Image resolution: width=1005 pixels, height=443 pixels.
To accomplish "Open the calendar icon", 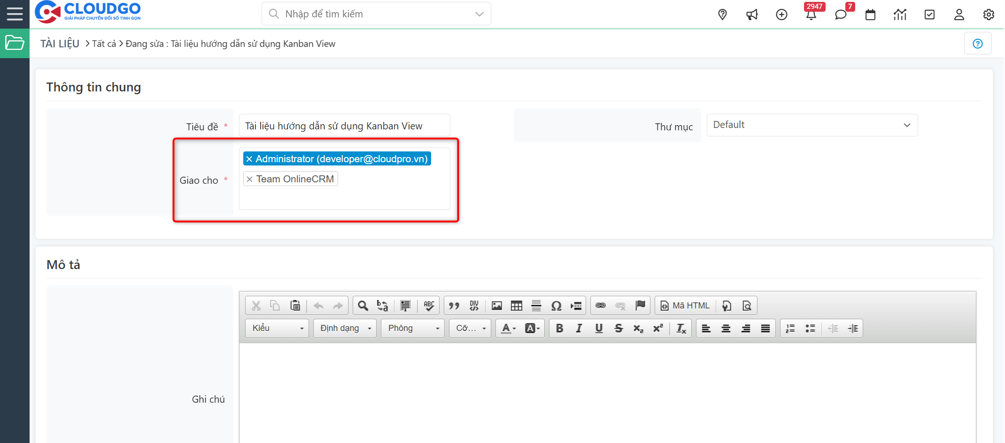I will 870,15.
